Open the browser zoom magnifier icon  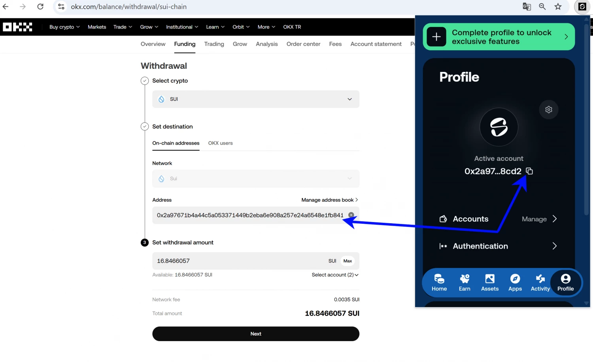click(x=542, y=7)
